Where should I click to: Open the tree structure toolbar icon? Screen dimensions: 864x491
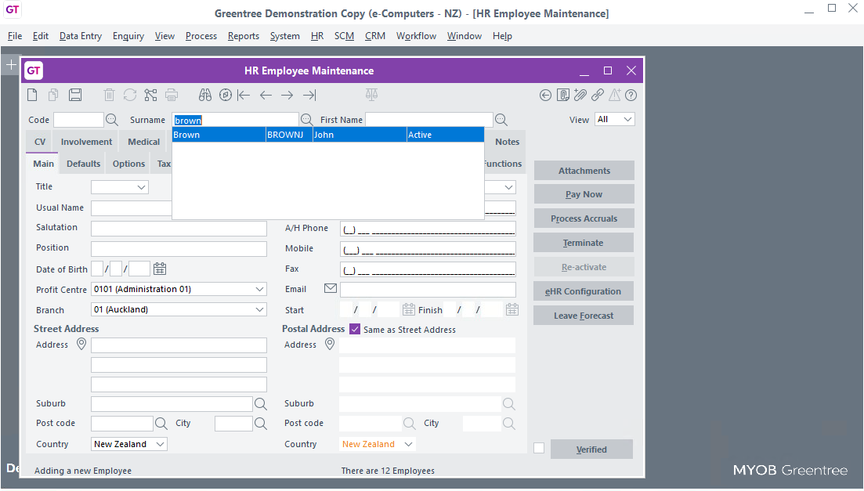pyautogui.click(x=150, y=95)
